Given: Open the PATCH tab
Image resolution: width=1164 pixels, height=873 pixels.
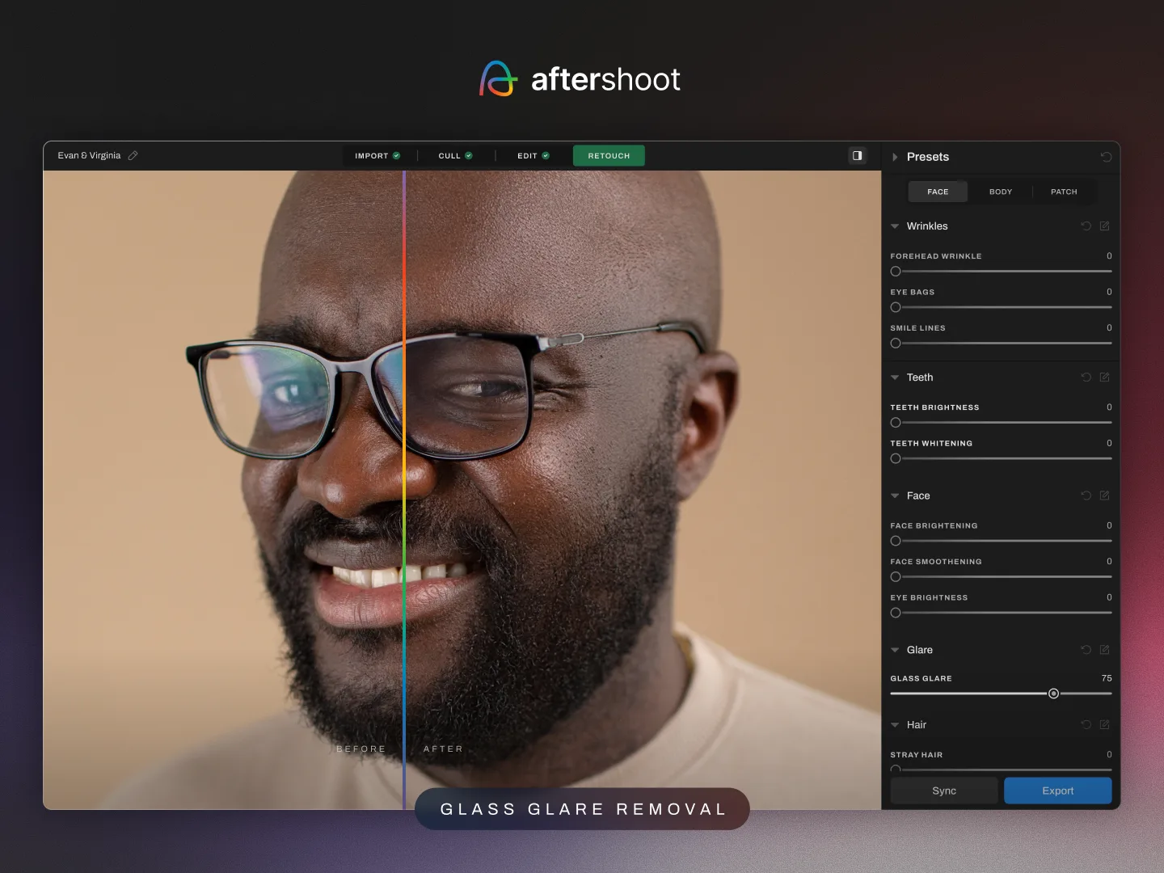Looking at the screenshot, I should [x=1064, y=192].
